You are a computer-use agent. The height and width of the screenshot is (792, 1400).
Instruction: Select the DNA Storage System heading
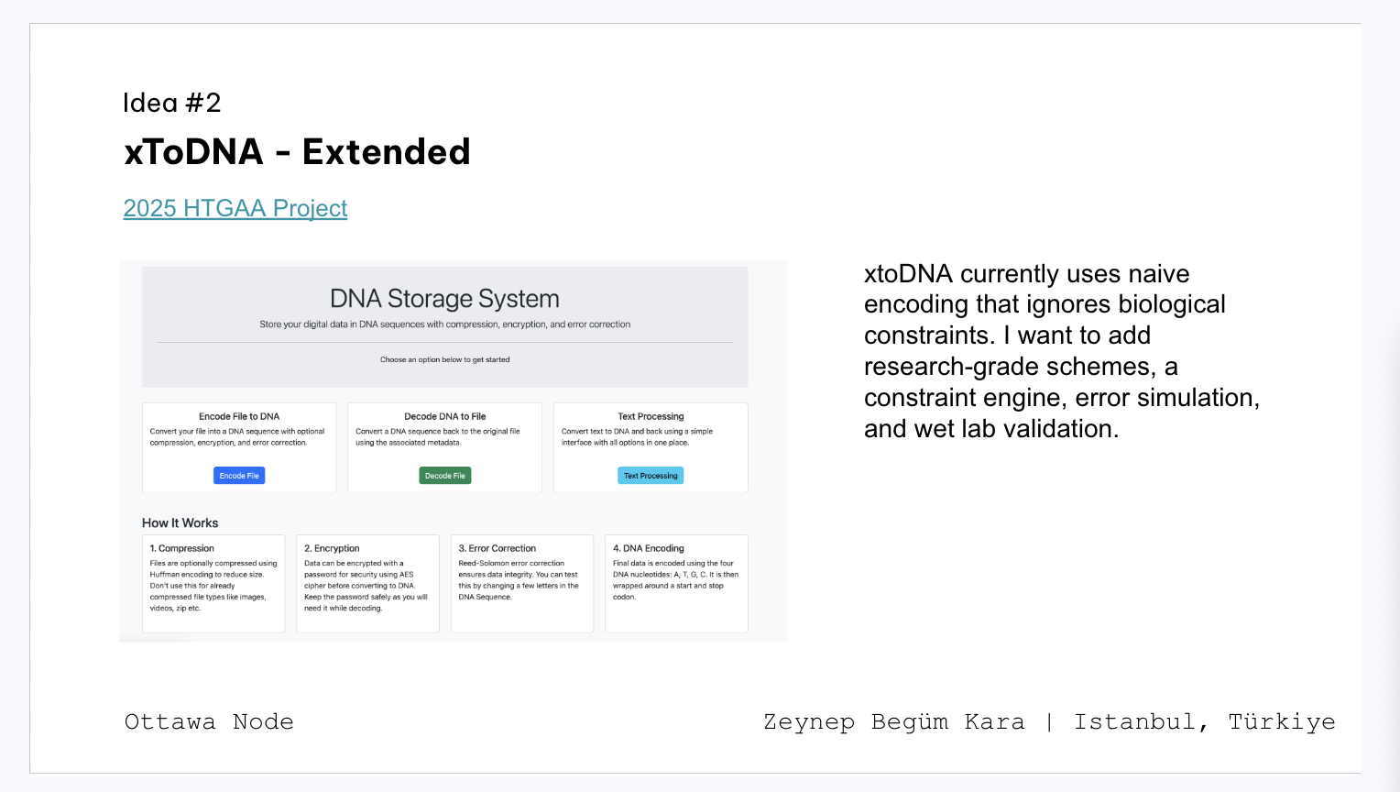(444, 299)
